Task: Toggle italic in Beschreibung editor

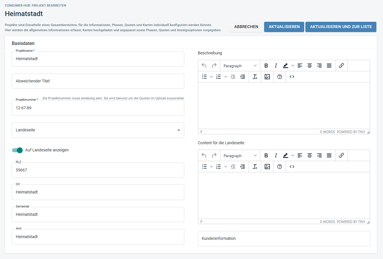Action: click(x=276, y=66)
